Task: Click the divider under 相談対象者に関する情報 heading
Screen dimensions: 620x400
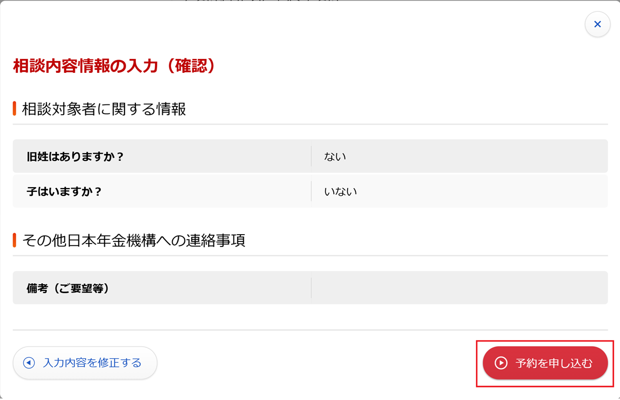Action: pyautogui.click(x=310, y=124)
